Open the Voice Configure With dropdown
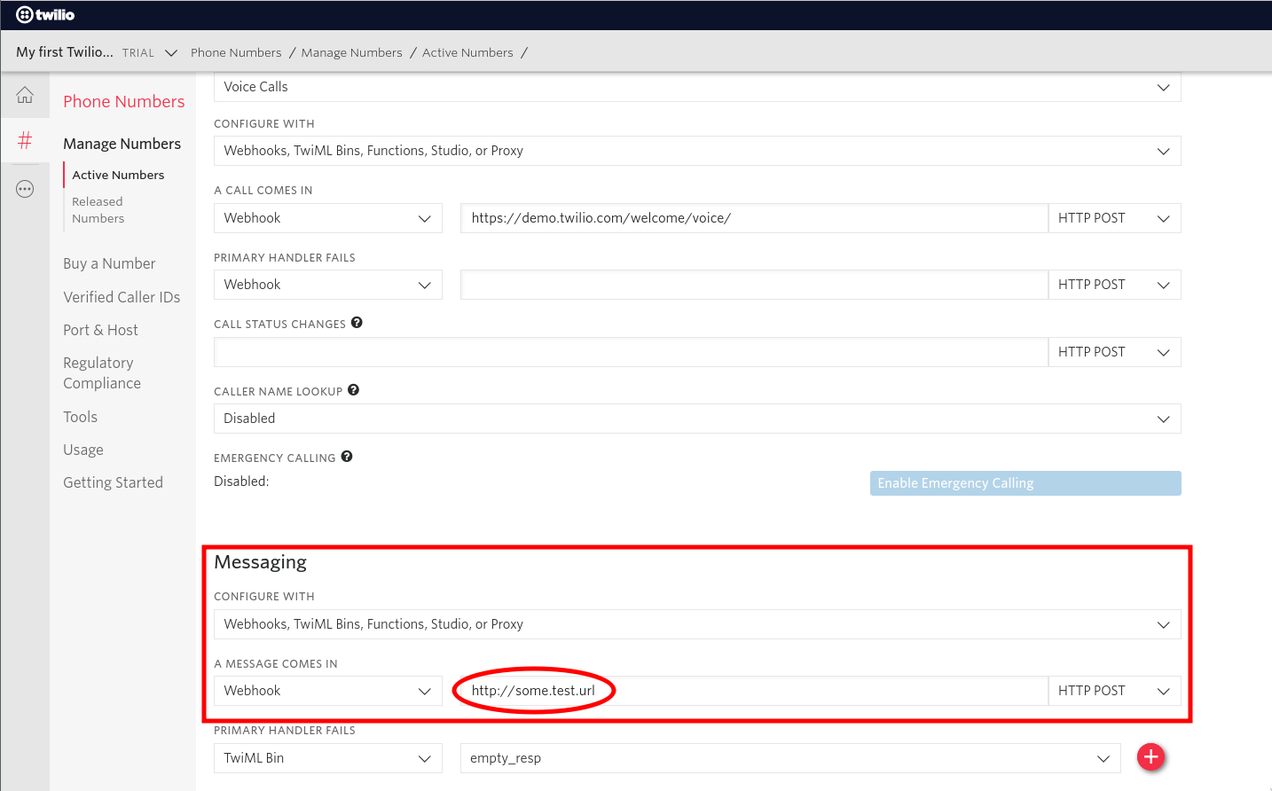This screenshot has height=791, width=1272. [697, 151]
